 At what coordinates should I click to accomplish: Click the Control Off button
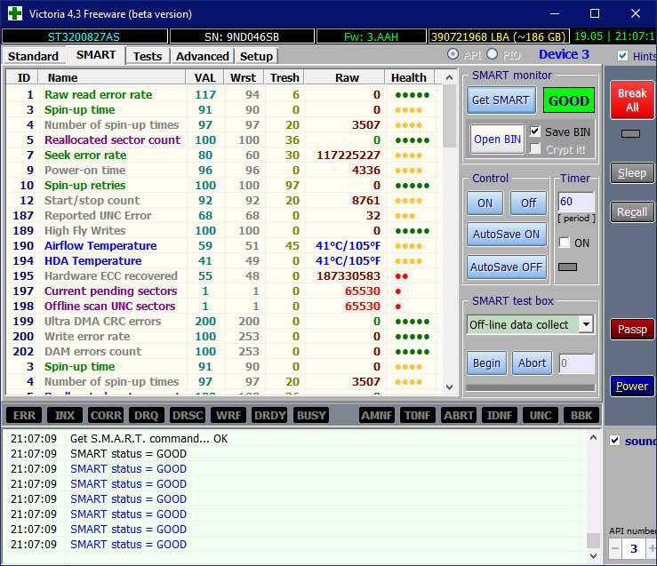coord(528,203)
